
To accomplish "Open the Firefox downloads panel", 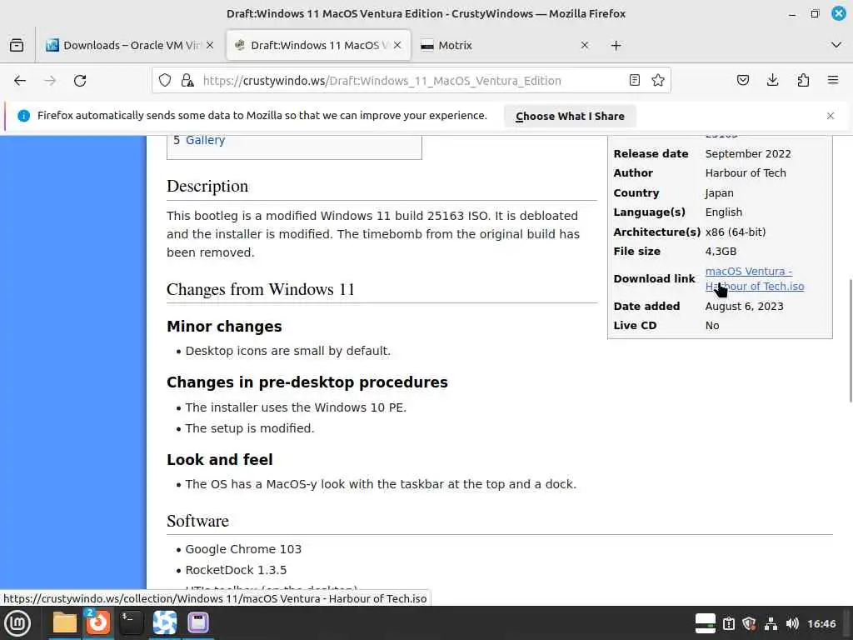I will [772, 81].
